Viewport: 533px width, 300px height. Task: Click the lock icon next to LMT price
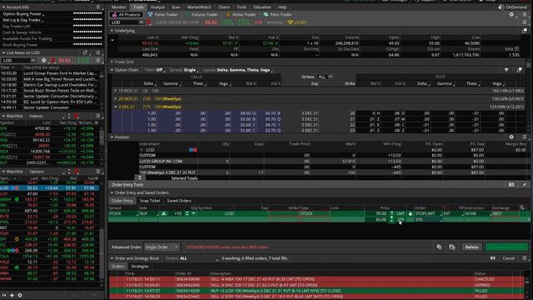[411, 213]
